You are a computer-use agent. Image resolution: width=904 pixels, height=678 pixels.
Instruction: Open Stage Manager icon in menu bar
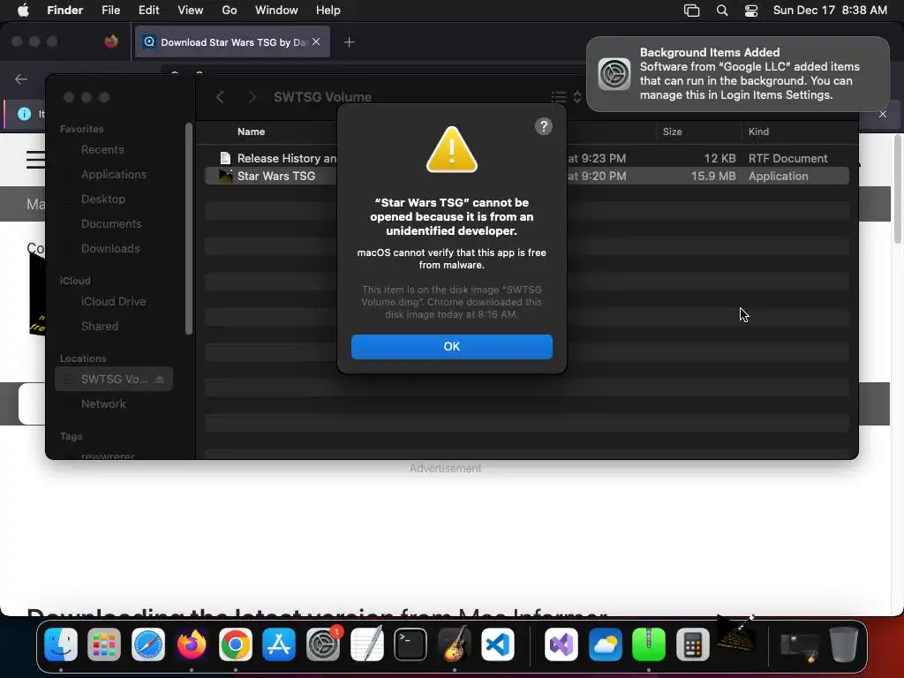pyautogui.click(x=691, y=11)
